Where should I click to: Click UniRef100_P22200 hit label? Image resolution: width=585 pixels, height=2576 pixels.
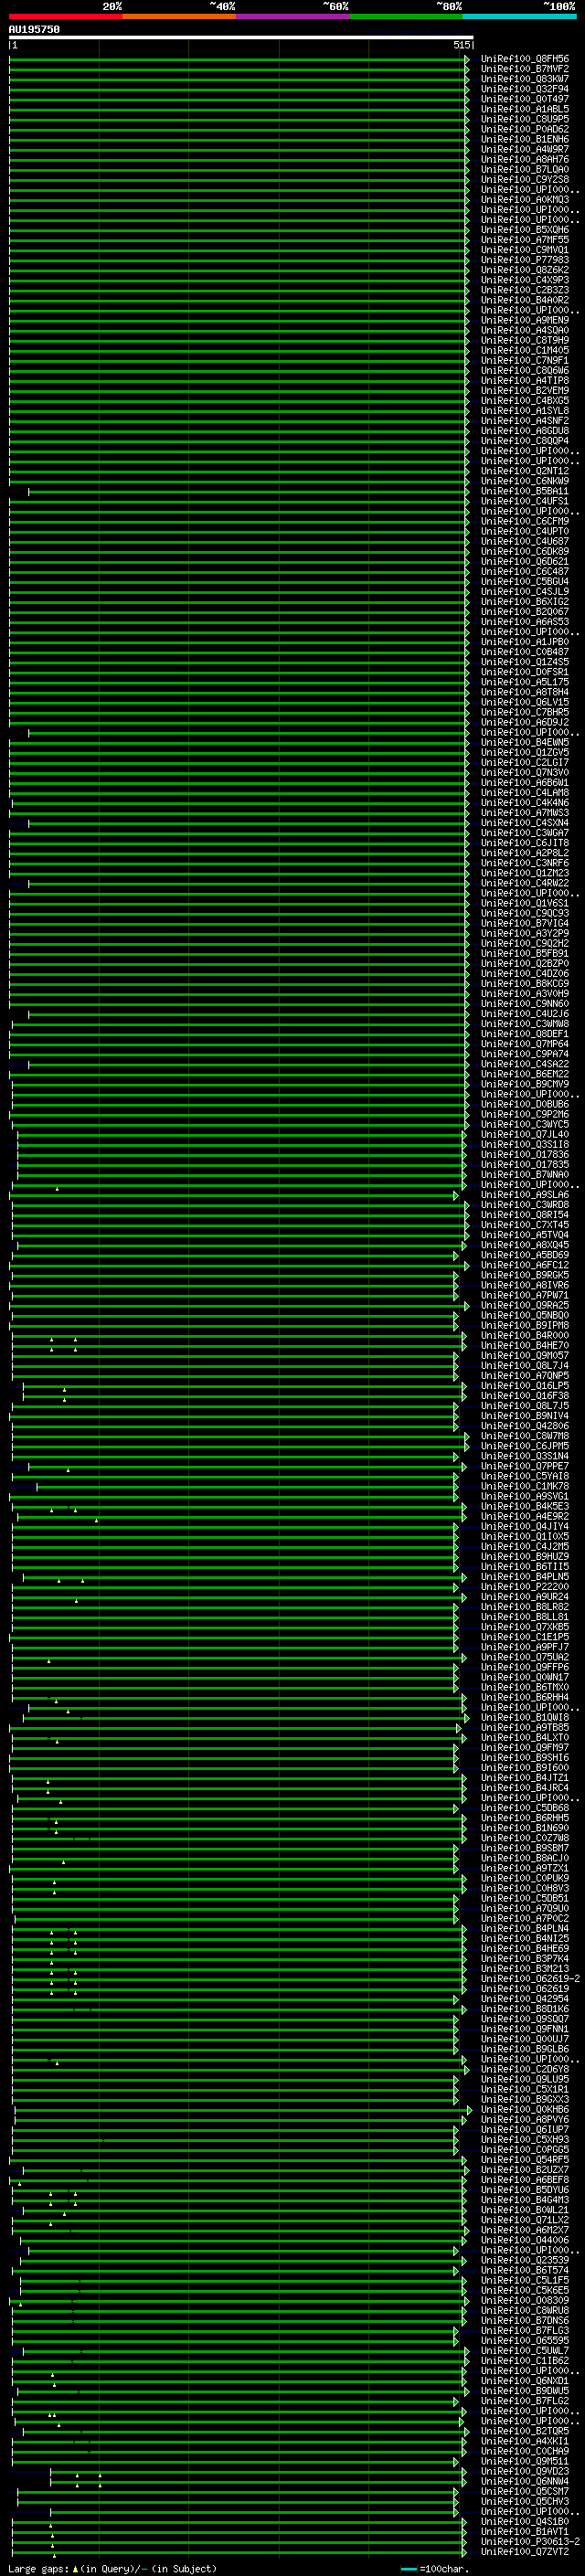pyautogui.click(x=525, y=1586)
